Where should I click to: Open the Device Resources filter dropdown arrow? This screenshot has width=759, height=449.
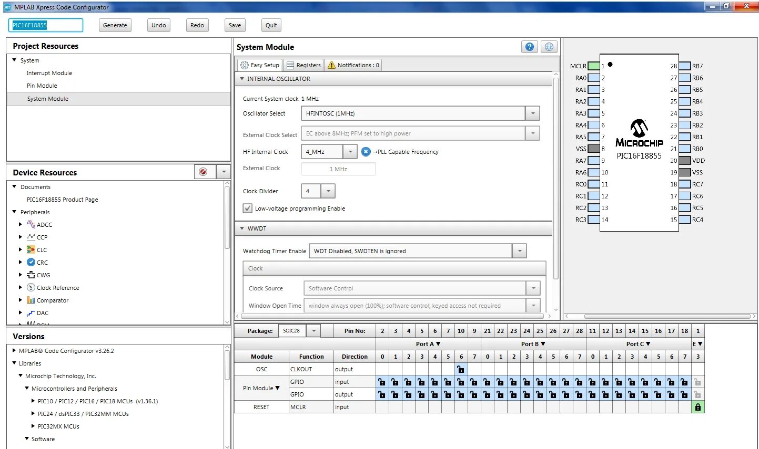point(224,172)
